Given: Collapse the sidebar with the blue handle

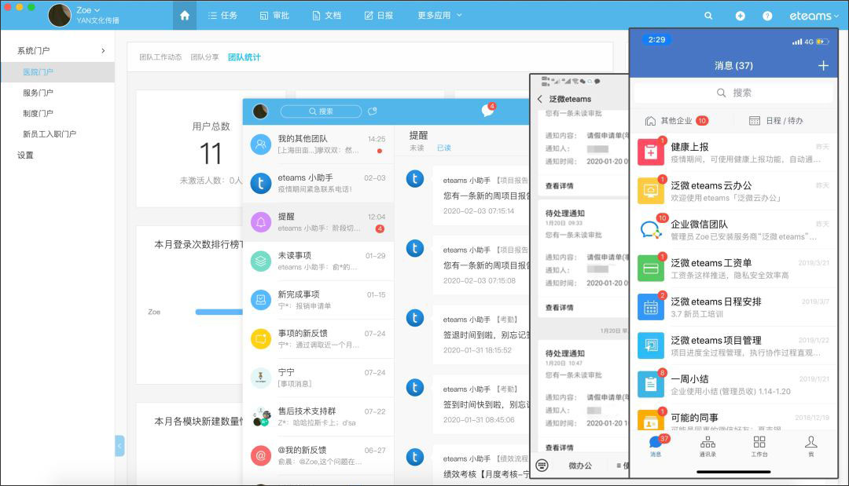Looking at the screenshot, I should click(119, 446).
